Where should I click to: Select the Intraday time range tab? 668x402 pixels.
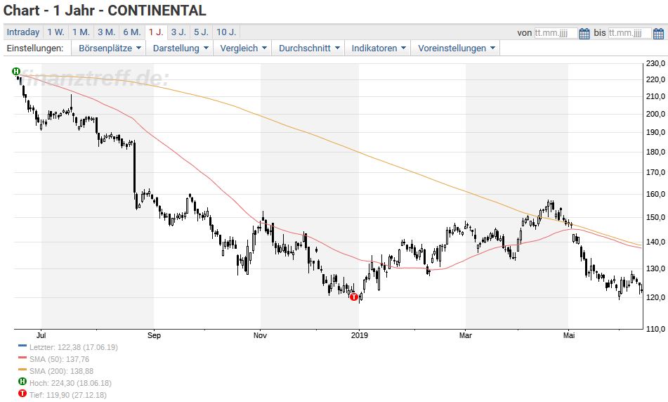23,32
